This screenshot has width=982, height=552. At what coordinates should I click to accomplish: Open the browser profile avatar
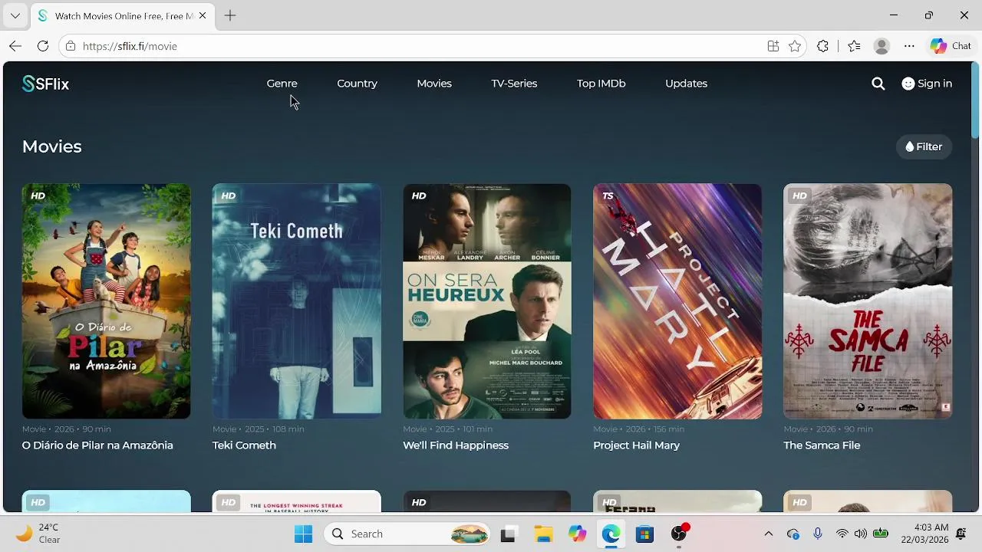[x=881, y=46]
